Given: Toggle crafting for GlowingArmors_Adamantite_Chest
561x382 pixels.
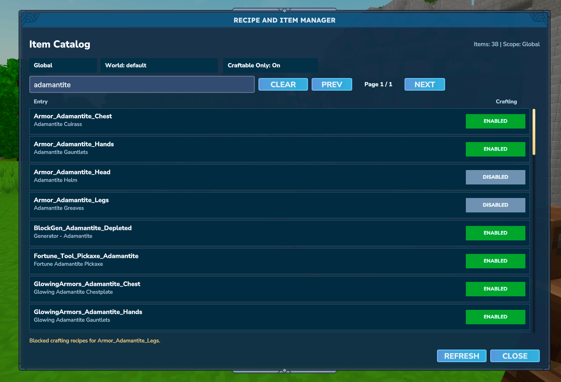Looking at the screenshot, I should [495, 289].
